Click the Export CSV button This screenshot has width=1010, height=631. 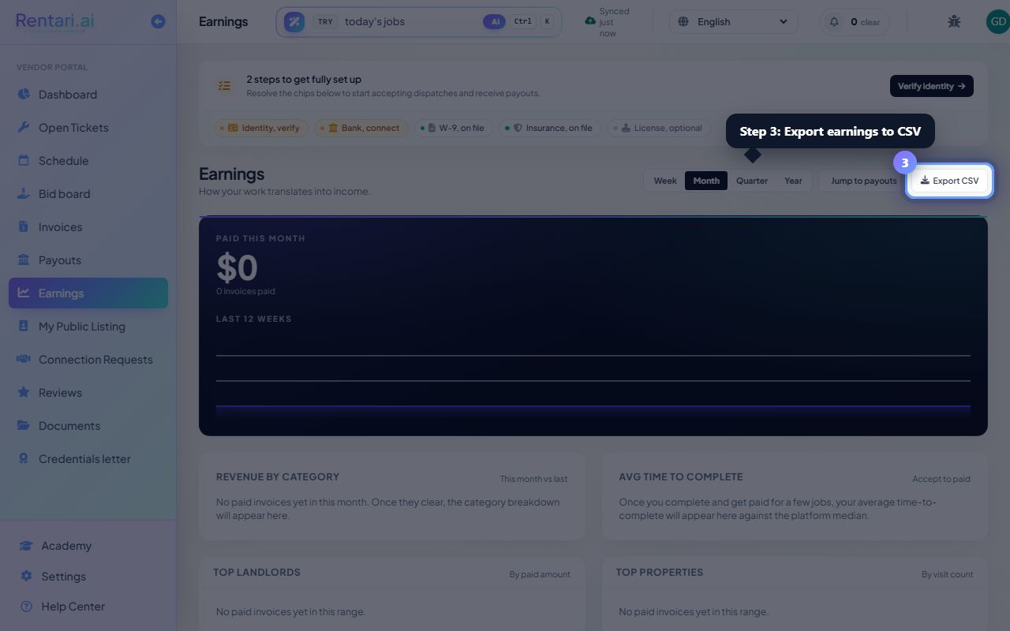pos(949,181)
